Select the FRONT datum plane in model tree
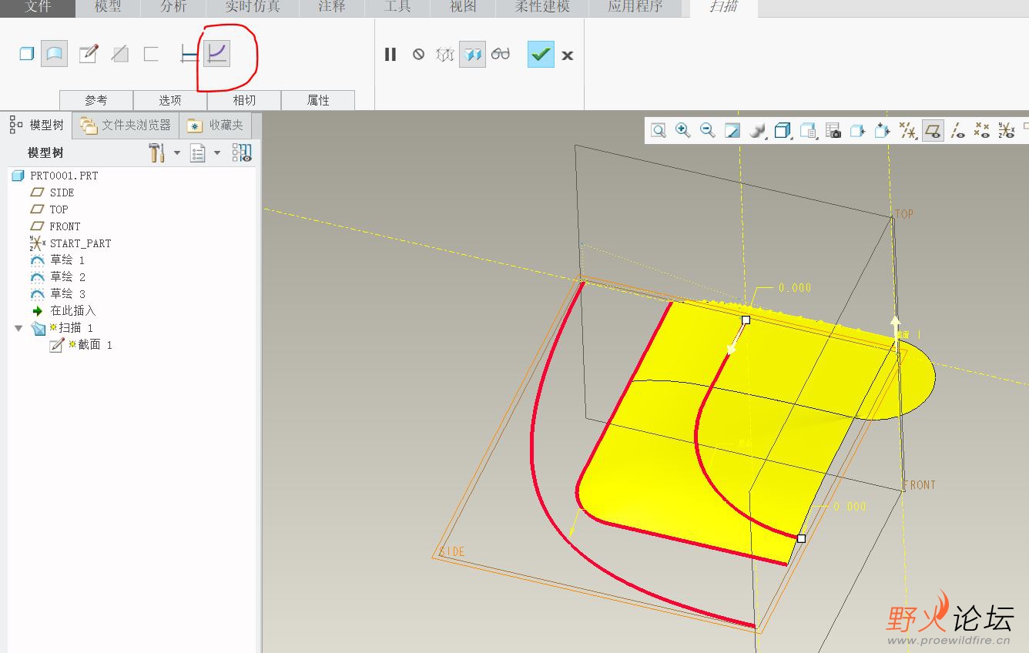 (65, 226)
